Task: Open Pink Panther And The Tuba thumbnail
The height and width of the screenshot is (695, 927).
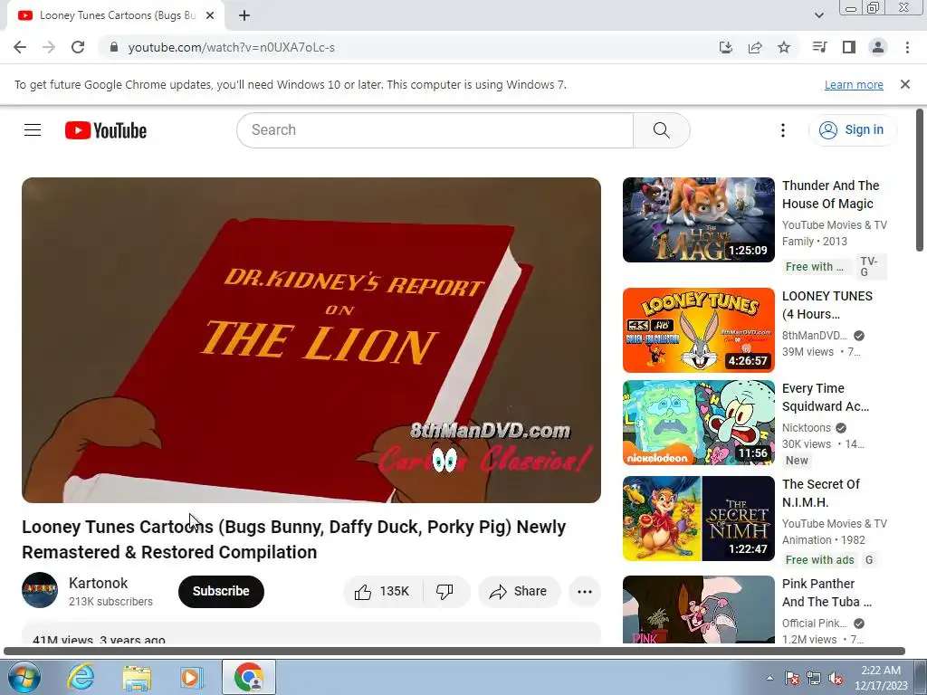Action: 698,609
